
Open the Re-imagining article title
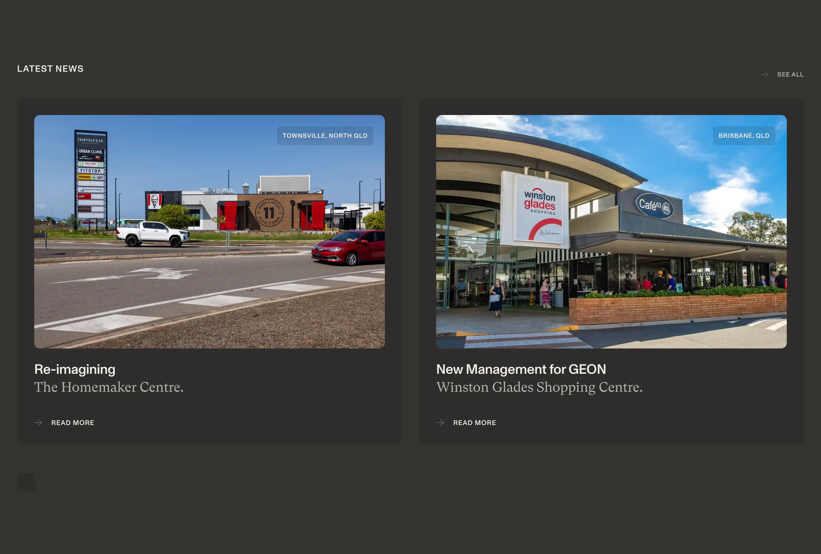[75, 370]
